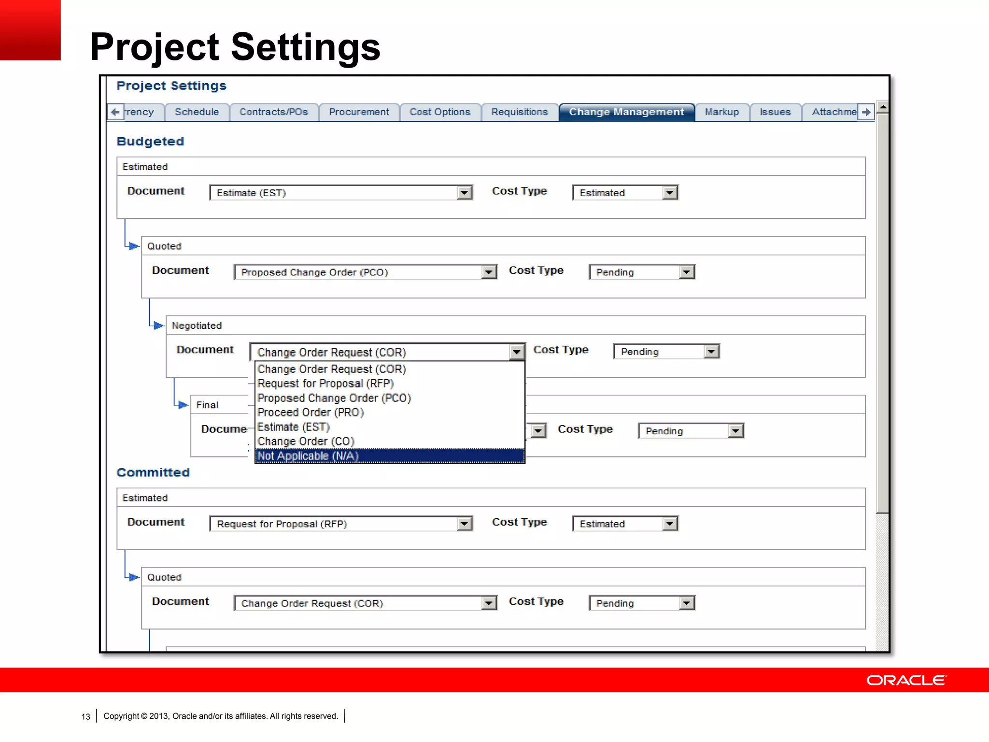989x742 pixels.
Task: Open the Schedule tab
Action: 197,112
